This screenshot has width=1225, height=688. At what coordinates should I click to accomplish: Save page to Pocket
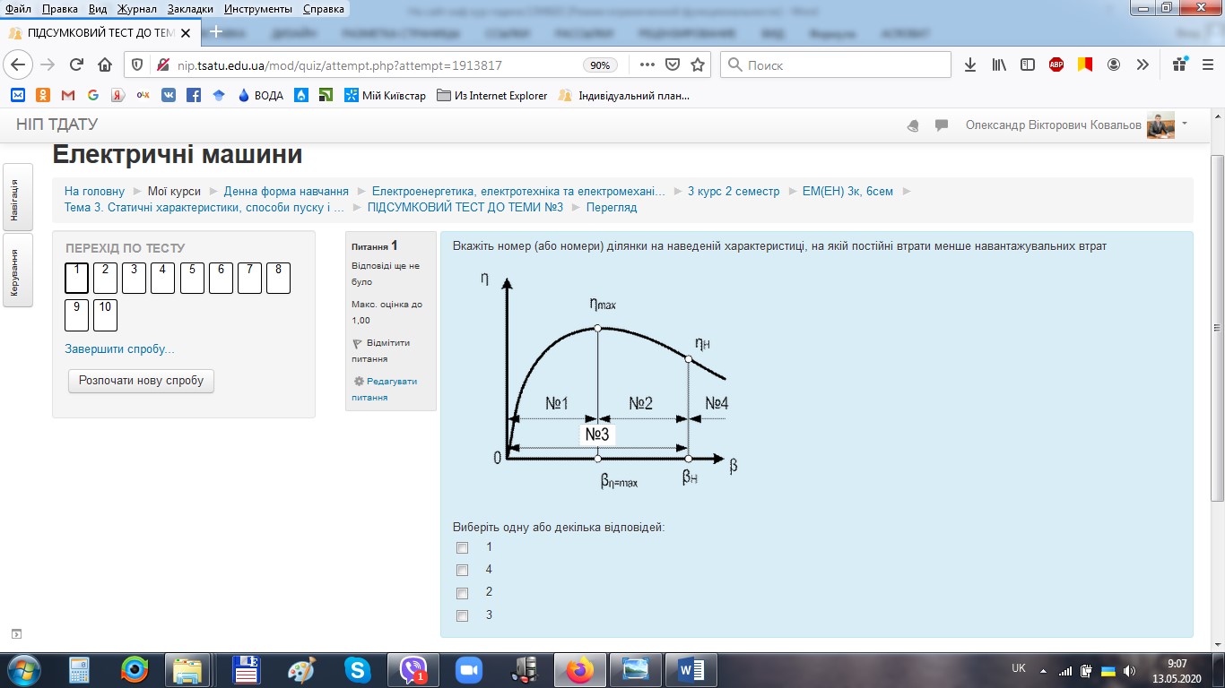click(x=673, y=65)
